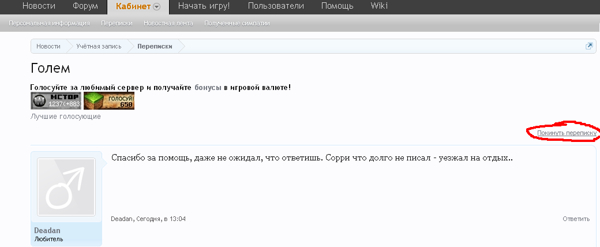600x247 pixels.
Task: Open the Лучшие голосующие link
Action: [x=65, y=117]
